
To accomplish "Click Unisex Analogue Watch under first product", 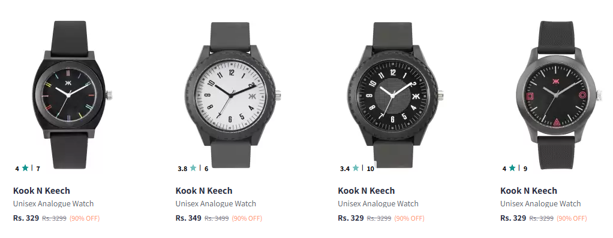I will click(x=53, y=204).
